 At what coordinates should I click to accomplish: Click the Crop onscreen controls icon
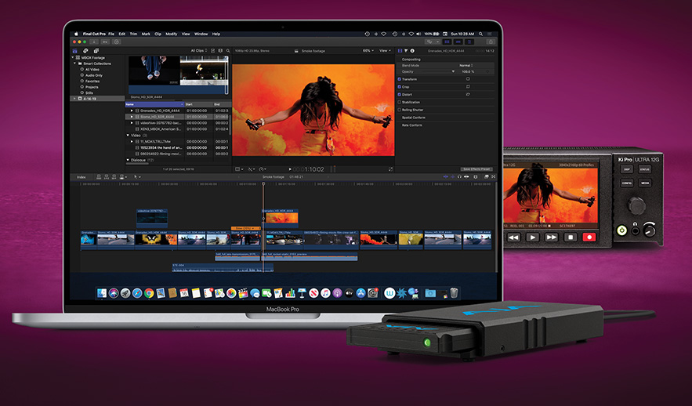(468, 86)
